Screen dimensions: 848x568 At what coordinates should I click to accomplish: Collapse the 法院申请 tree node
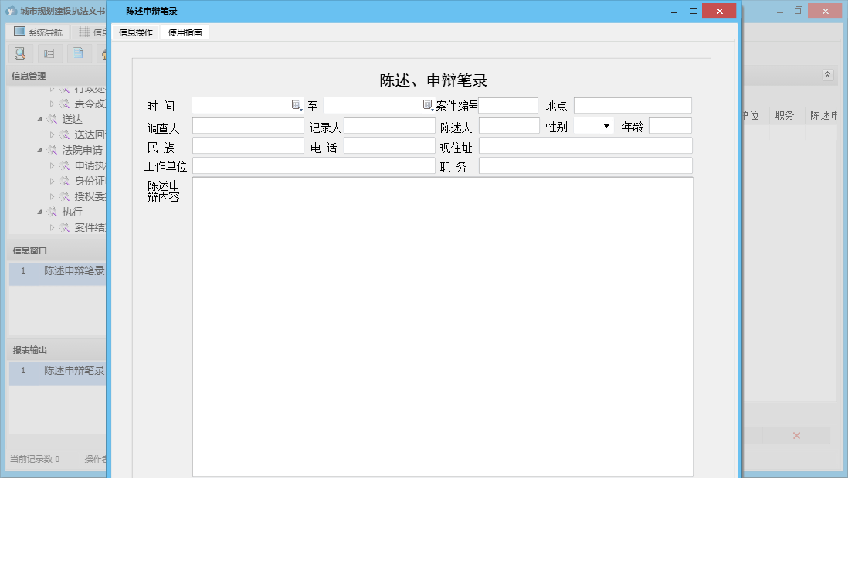coord(40,150)
